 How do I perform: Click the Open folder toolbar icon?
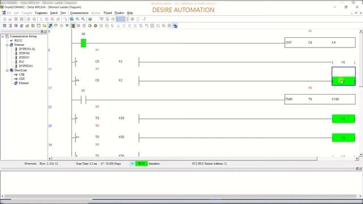[x=10, y=19]
